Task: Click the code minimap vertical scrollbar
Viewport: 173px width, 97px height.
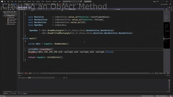Action: pyautogui.click(x=167, y=41)
